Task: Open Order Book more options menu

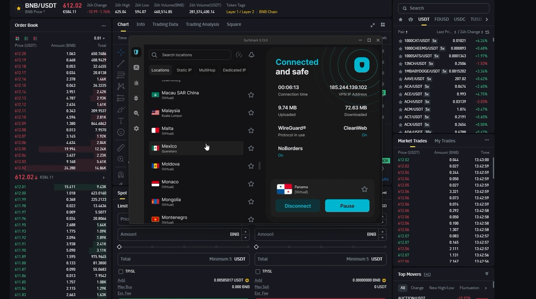Action: click(103, 26)
